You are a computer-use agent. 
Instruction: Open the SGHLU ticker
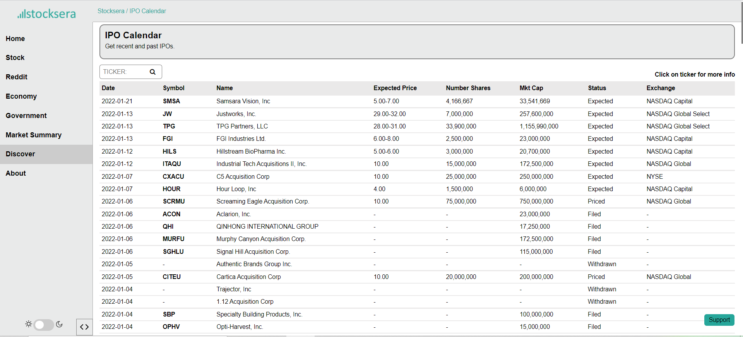tap(173, 252)
